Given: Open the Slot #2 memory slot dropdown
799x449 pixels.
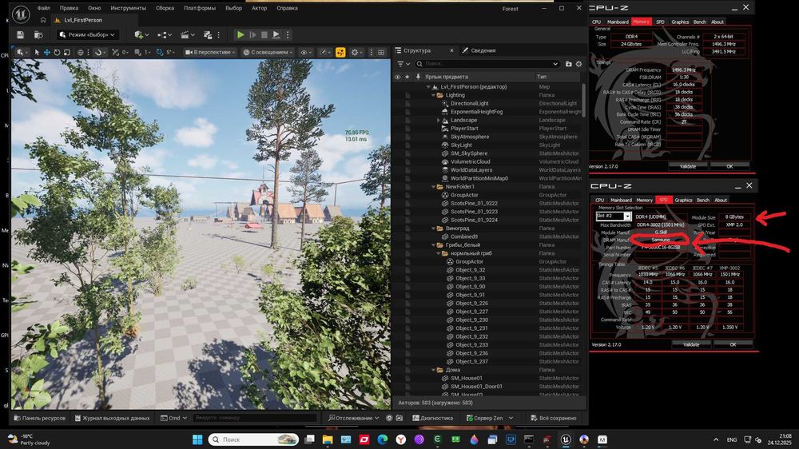Looking at the screenshot, I should [x=628, y=216].
